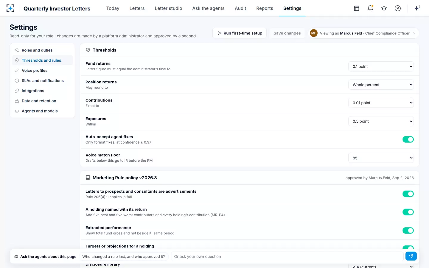Click the Save changes button
The image size is (429, 268).
(287, 33)
